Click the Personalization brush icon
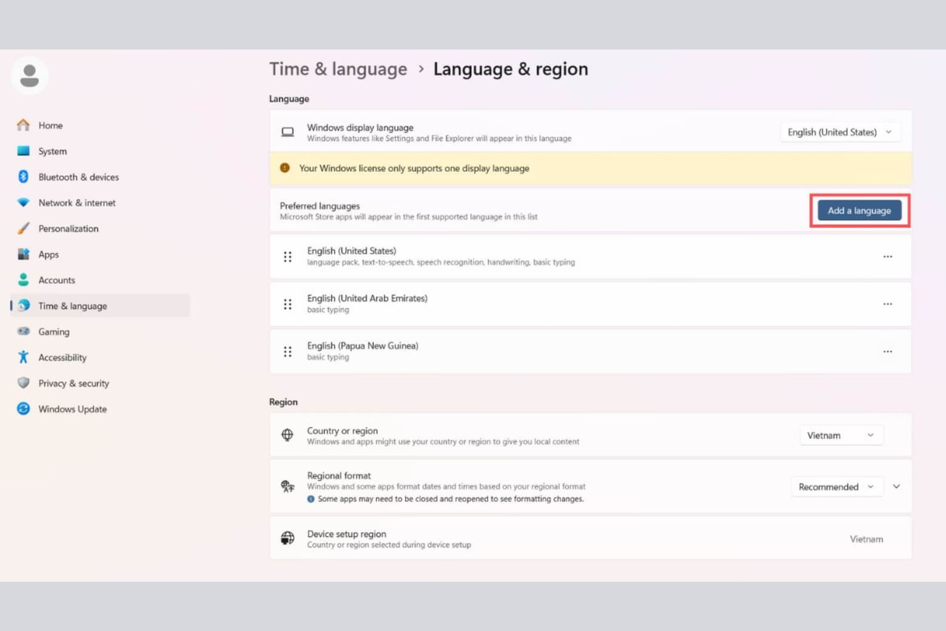Screen dimensions: 946x631 (x=23, y=229)
